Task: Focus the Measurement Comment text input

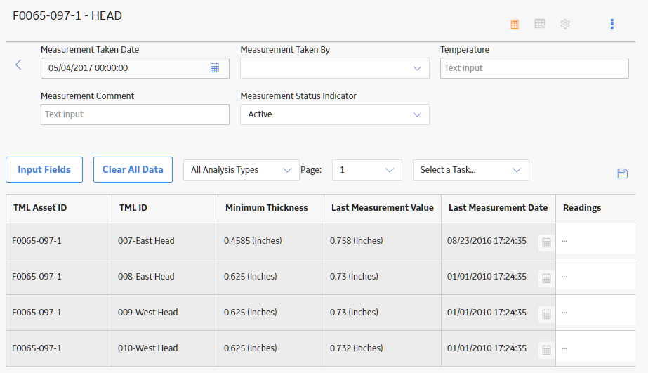Action: (x=135, y=114)
